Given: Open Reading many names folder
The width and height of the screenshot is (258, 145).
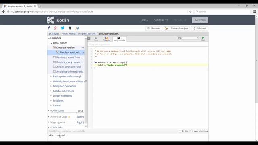Looking at the screenshot, I should coord(68,62).
